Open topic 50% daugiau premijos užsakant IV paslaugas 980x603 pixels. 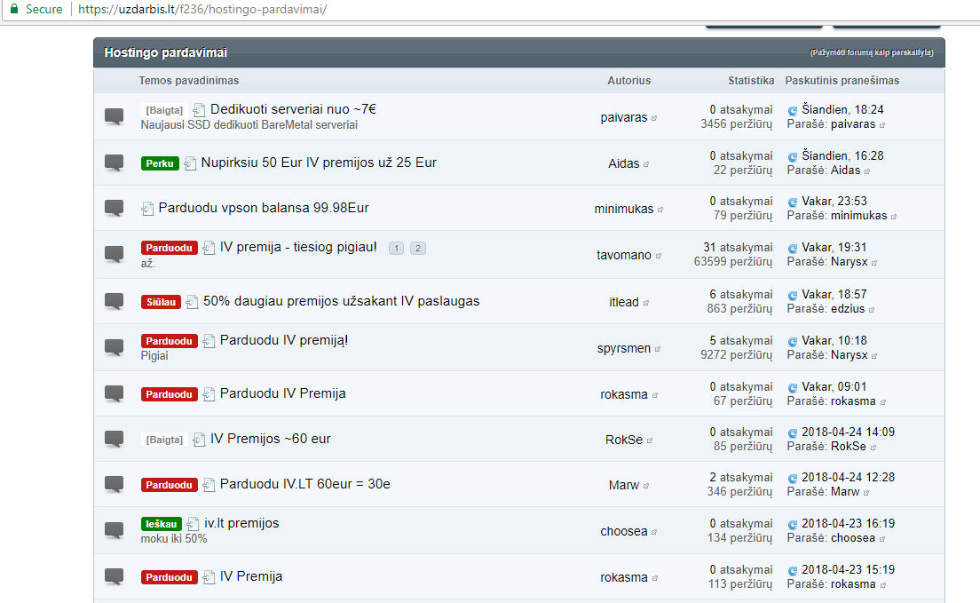[x=341, y=301]
